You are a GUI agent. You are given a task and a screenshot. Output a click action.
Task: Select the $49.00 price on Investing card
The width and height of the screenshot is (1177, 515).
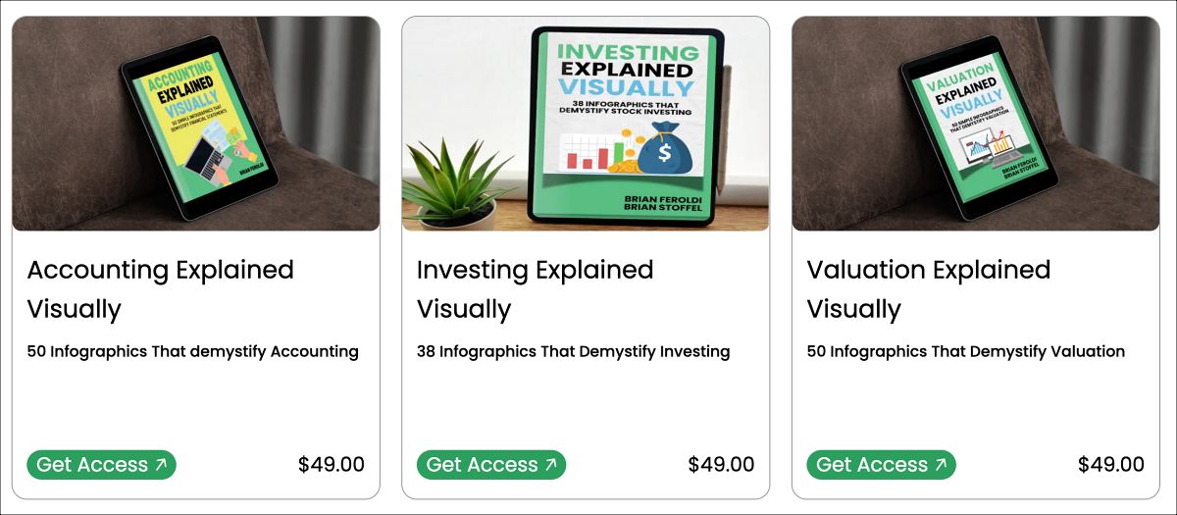pyautogui.click(x=721, y=465)
